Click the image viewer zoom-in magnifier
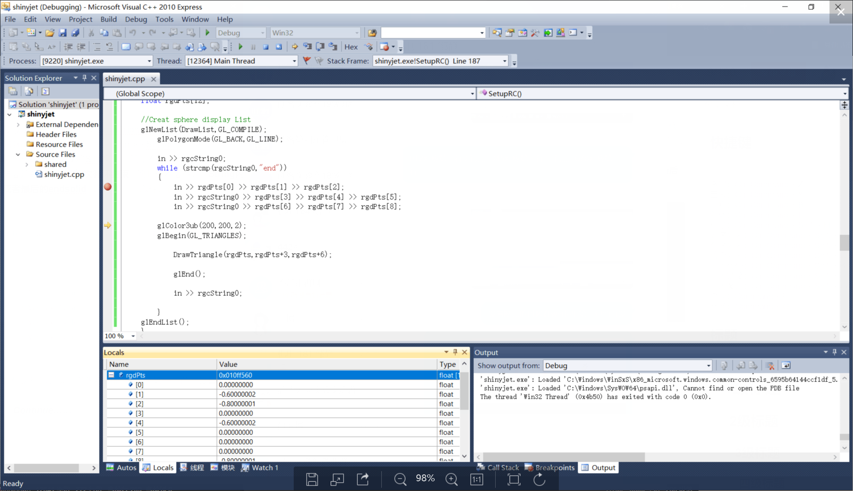The height and width of the screenshot is (491, 853). pos(451,479)
